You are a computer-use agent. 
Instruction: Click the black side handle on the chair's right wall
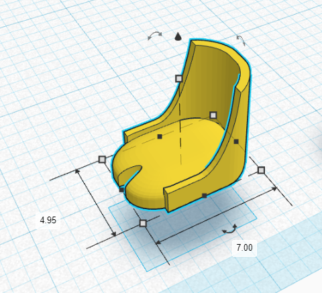click(236, 141)
